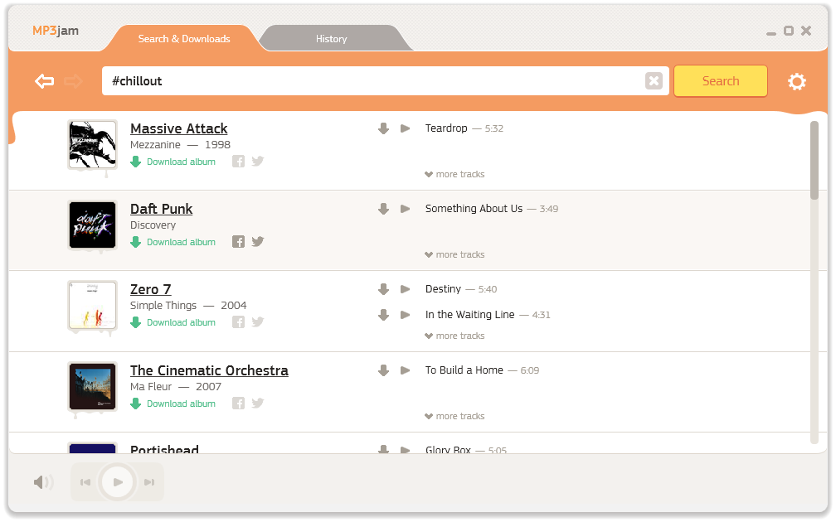Go back with the left arrow icon
Screen dimensions: 836x522
44,81
